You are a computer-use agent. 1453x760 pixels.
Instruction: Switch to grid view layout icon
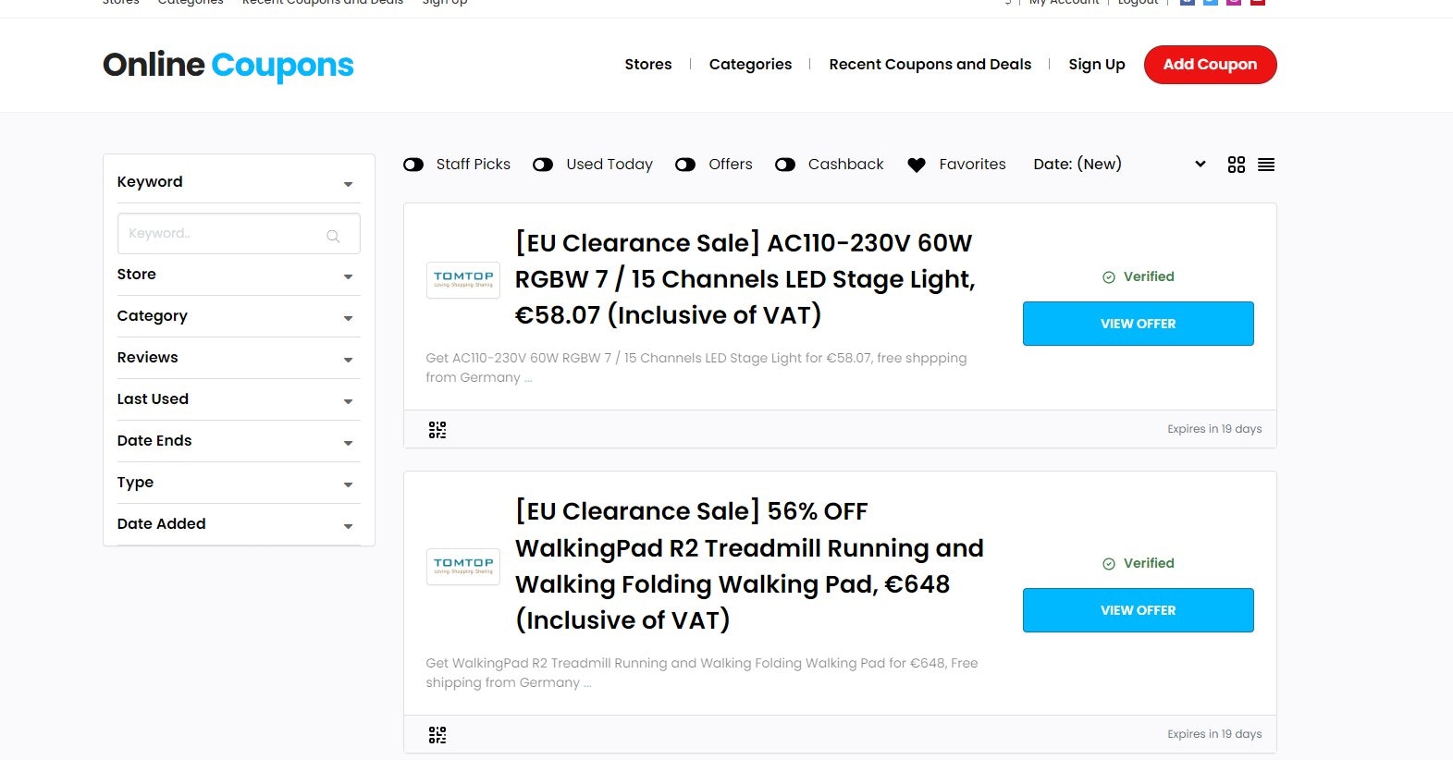pos(1236,165)
